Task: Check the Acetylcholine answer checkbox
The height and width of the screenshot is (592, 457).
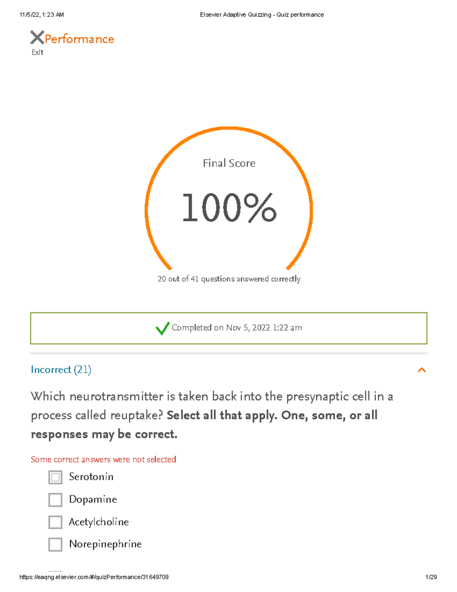Action: tap(55, 522)
